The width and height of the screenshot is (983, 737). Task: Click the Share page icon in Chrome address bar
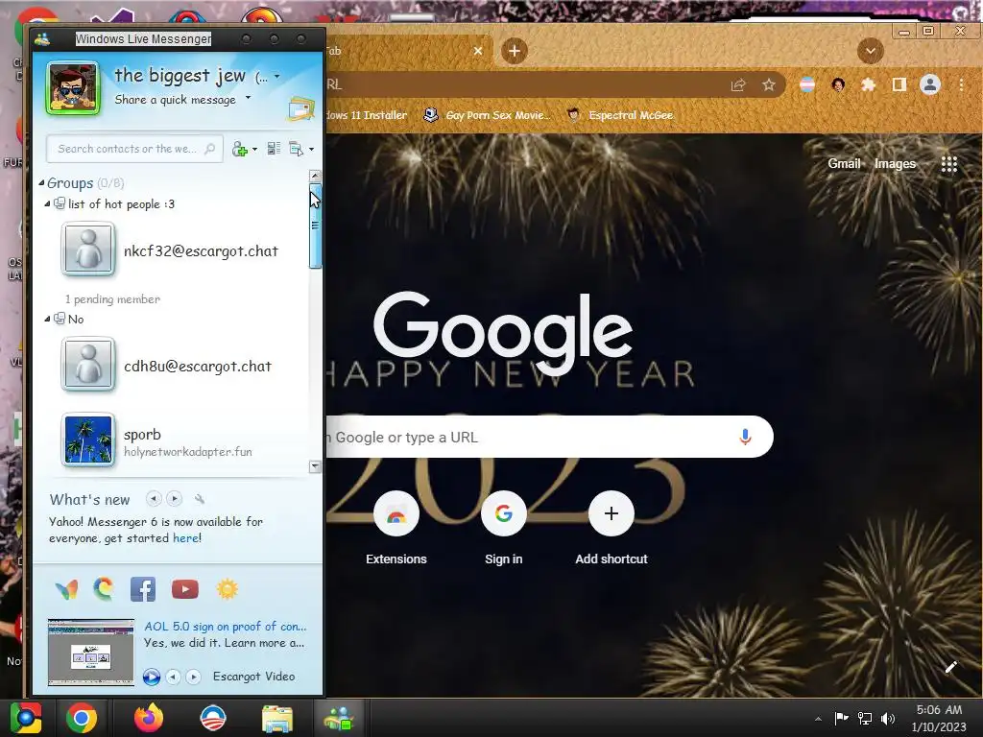[738, 84]
